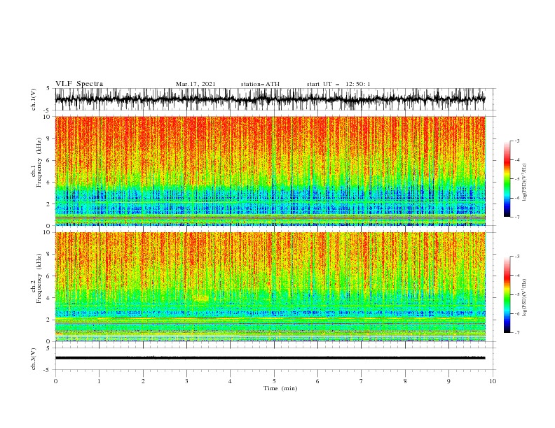
Task: Select the "10" kHz tick on ch.2 axis
Action: [x=47, y=232]
